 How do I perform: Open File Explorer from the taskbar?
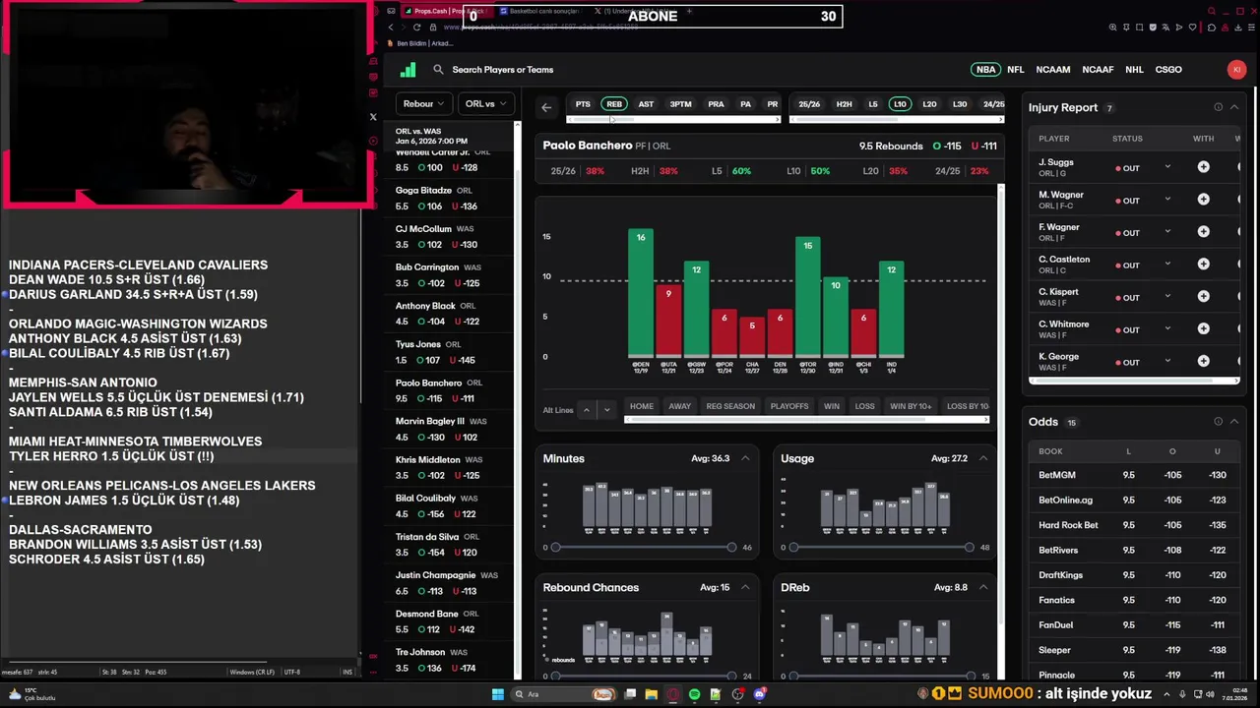pos(652,694)
